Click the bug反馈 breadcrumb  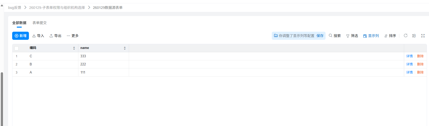pyautogui.click(x=14, y=8)
